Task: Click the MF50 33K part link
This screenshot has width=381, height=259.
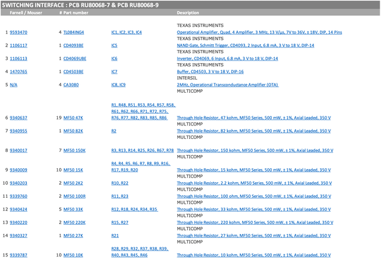Action: point(73,210)
